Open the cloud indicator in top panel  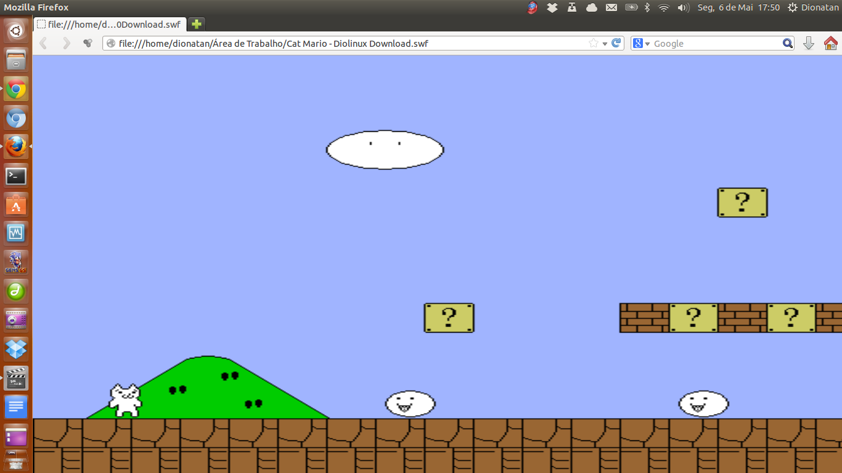592,7
